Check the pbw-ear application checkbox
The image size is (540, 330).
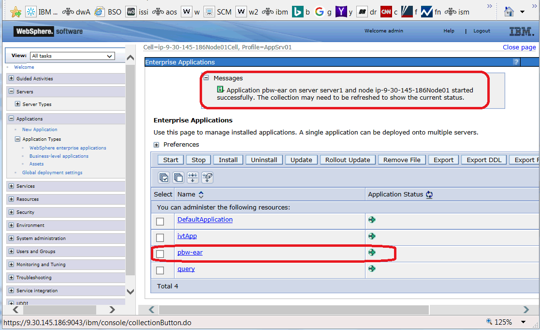tap(160, 254)
